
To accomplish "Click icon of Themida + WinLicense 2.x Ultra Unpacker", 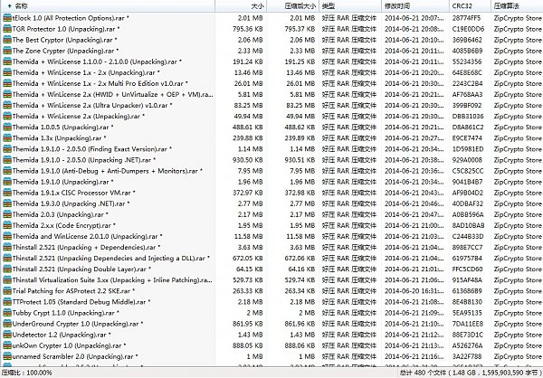I will point(7,105).
